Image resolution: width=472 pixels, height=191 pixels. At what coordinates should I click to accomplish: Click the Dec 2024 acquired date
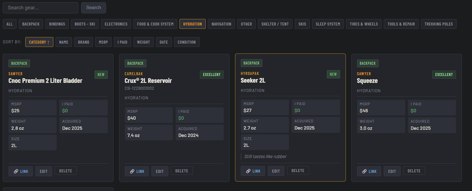[189, 135]
